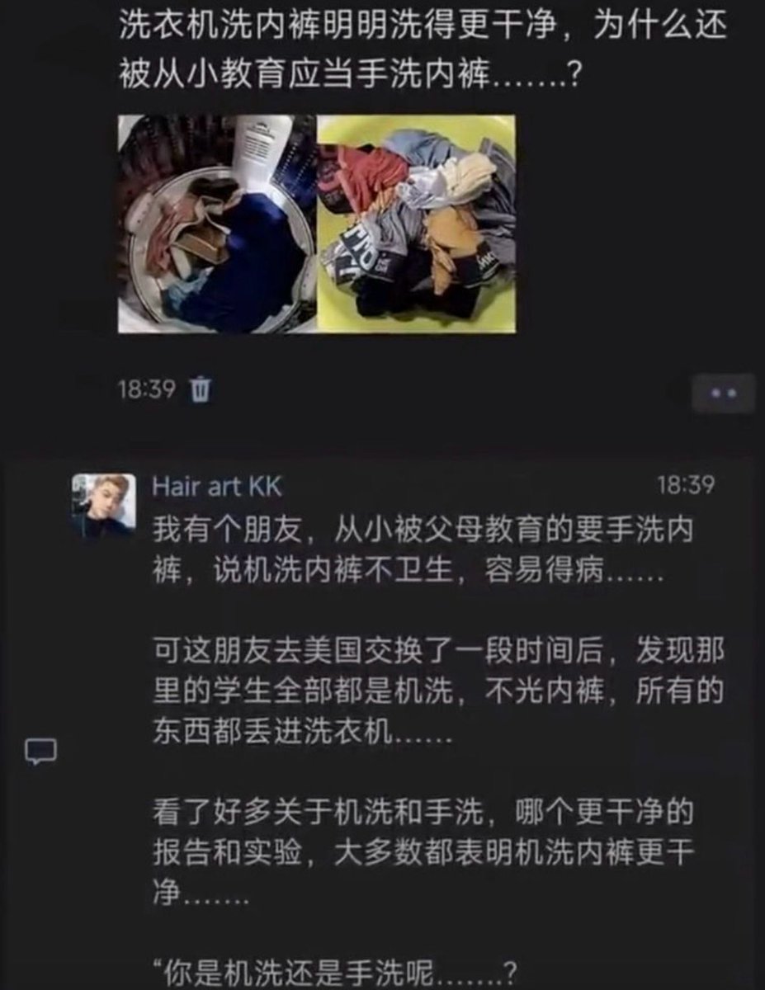Tap the 18:39 timestamp in reply header

tap(684, 485)
